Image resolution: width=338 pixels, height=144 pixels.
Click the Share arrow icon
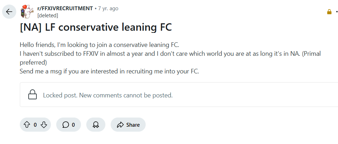pos(120,125)
